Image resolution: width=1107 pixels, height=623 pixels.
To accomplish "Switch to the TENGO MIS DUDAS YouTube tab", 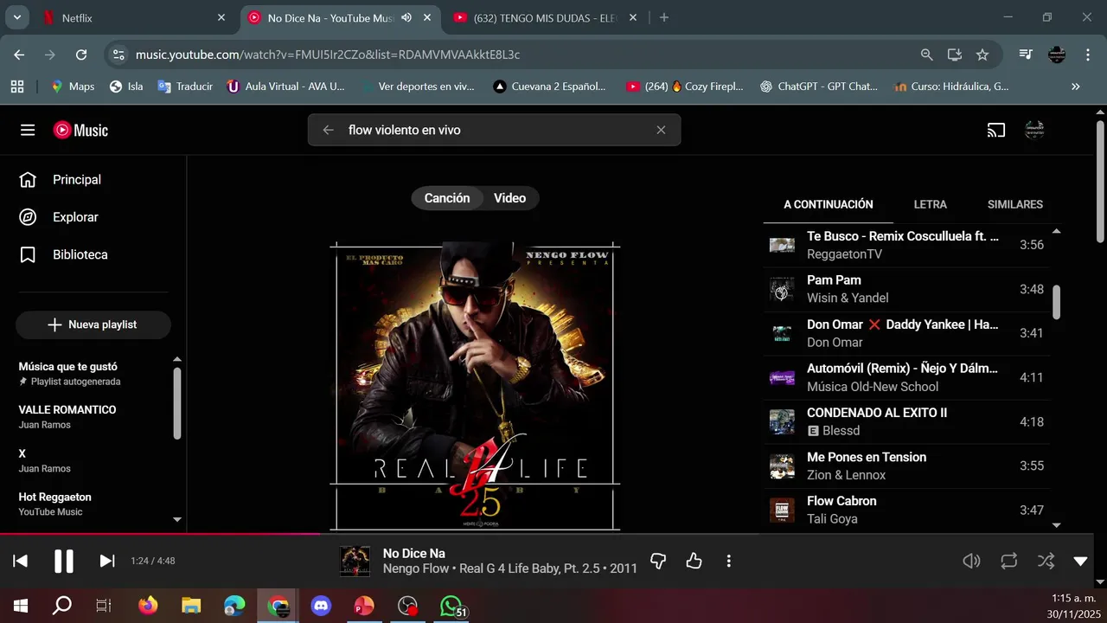I will pyautogui.click(x=545, y=17).
